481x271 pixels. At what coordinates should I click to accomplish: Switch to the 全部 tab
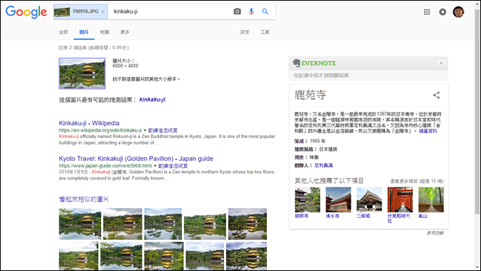point(64,32)
